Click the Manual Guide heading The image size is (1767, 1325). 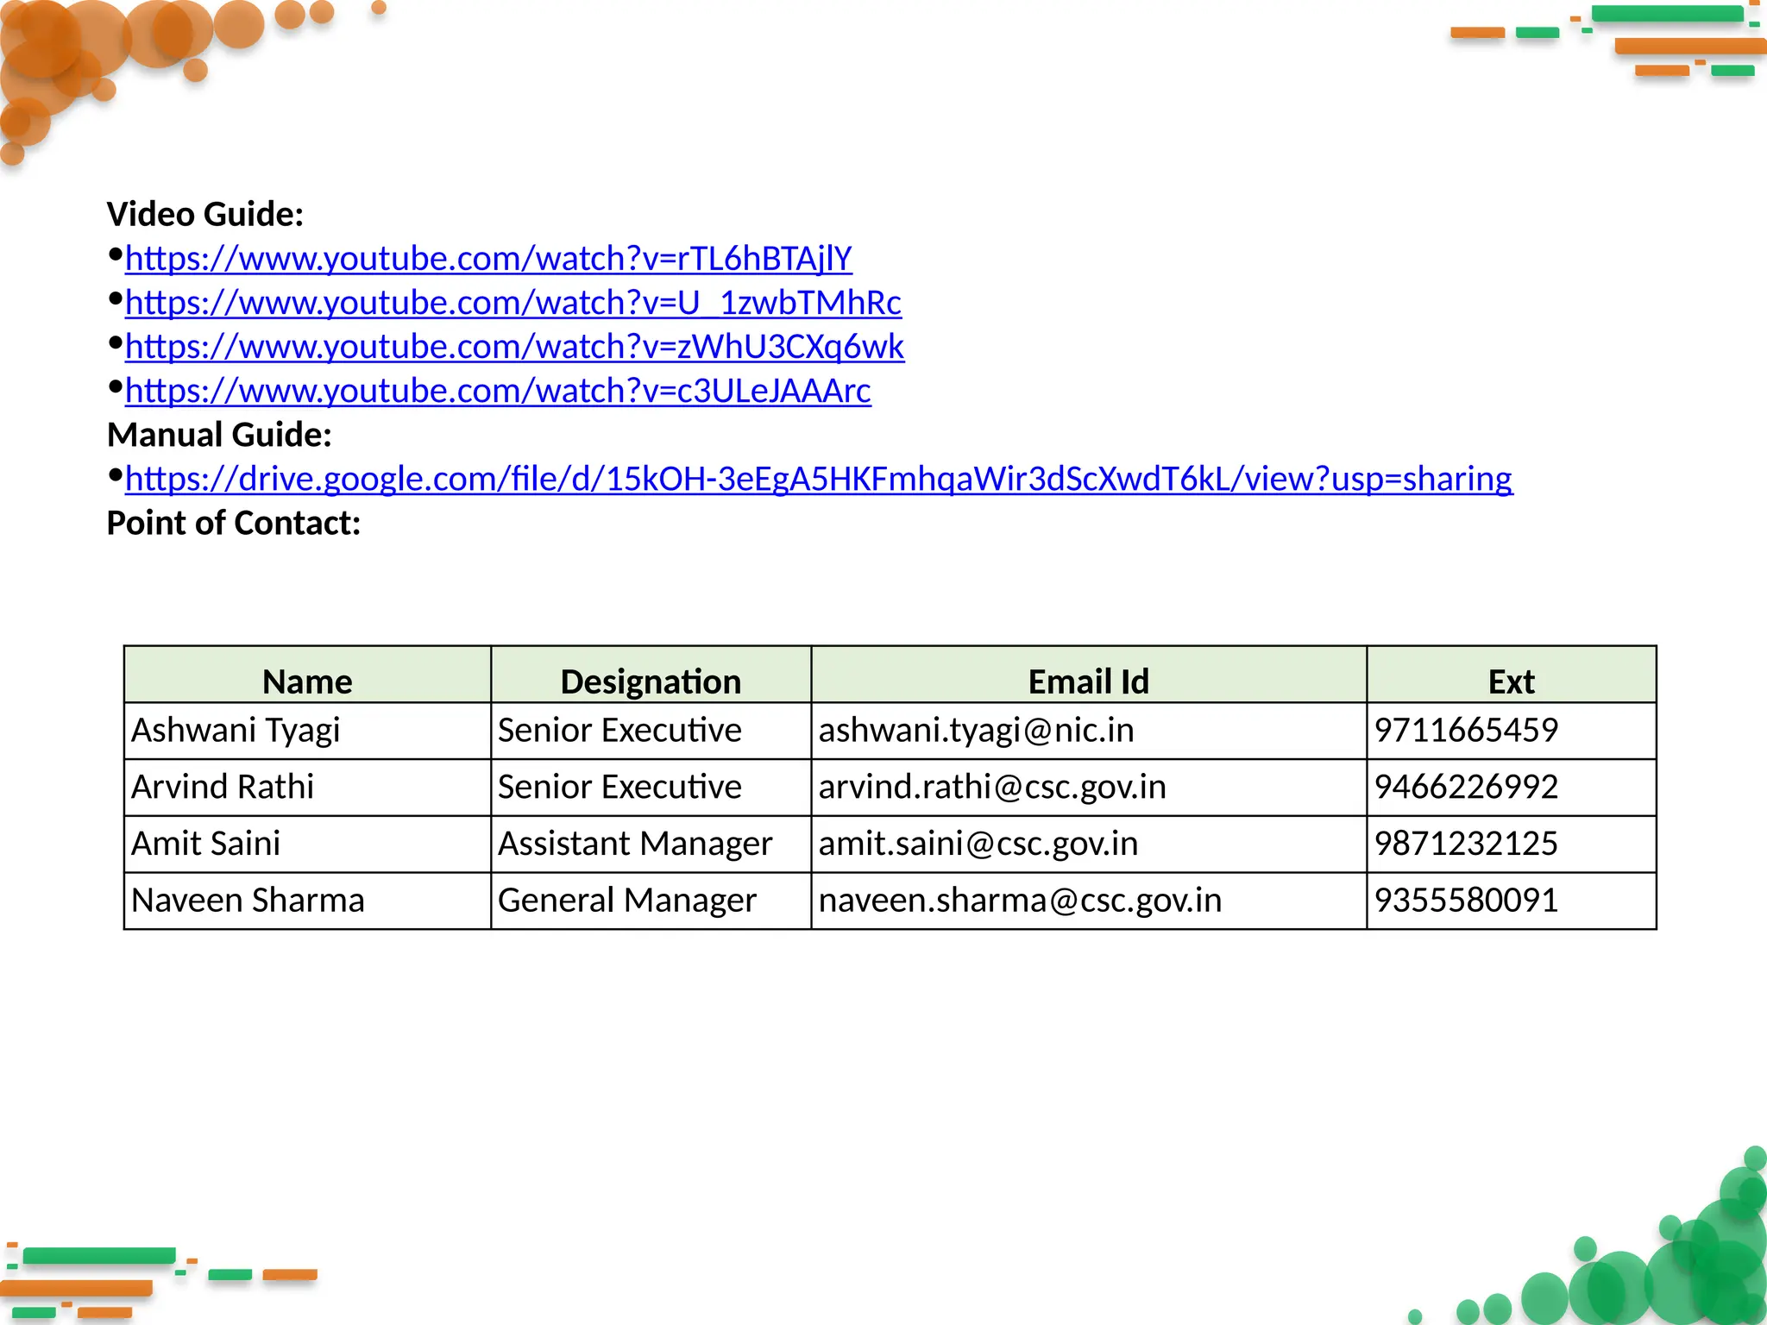click(219, 435)
